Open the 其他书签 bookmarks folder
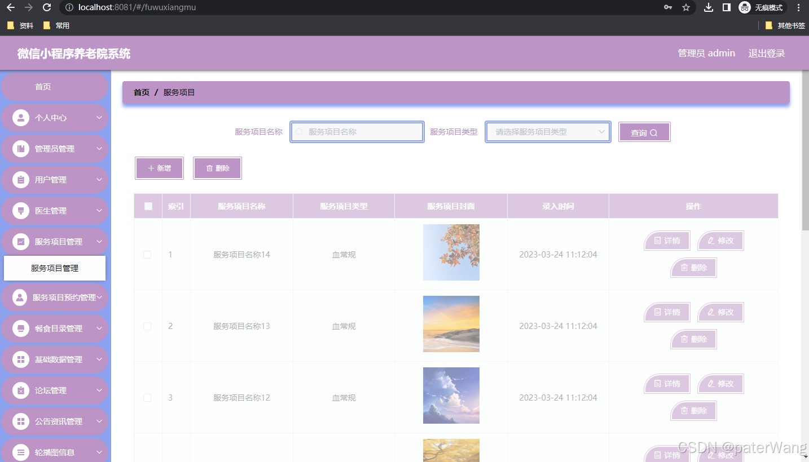809x462 pixels. pos(785,25)
